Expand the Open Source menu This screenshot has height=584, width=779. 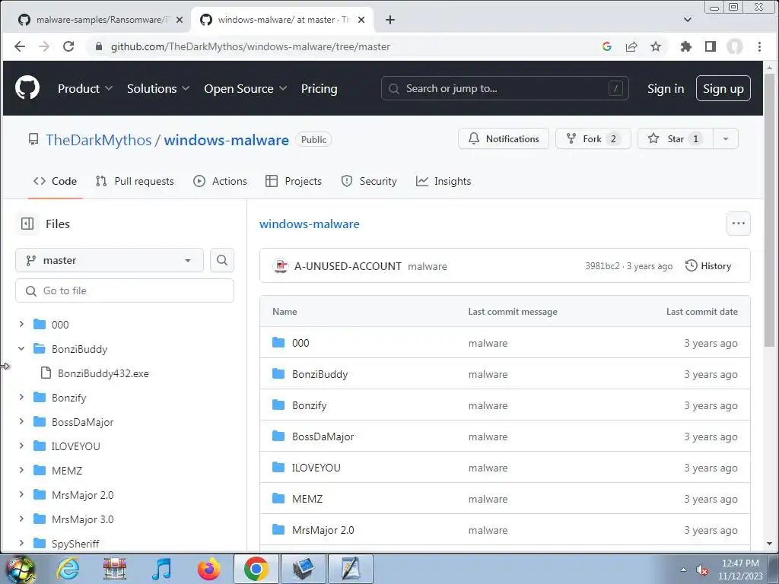pos(246,88)
